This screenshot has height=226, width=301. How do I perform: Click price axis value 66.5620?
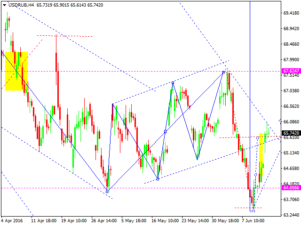pyautogui.click(x=291, y=106)
